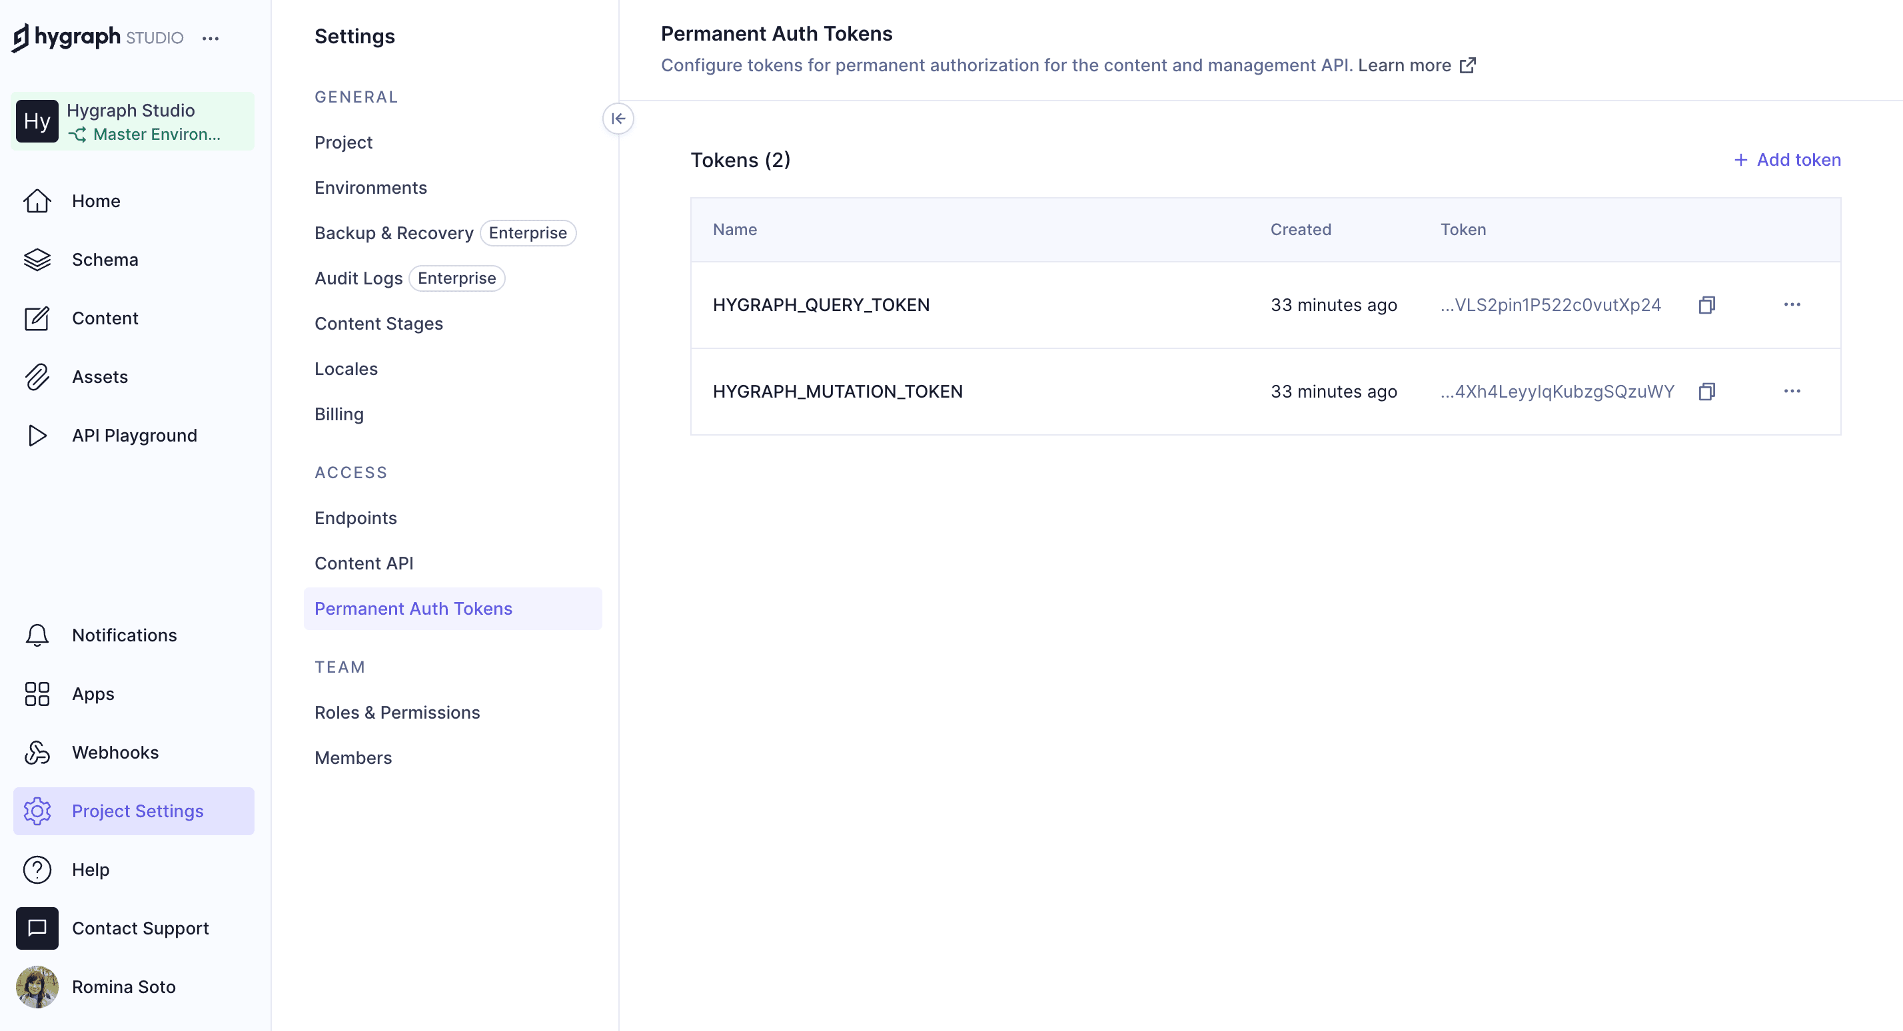Open actions menu for HYGRAPH_QUERY_TOKEN
1903x1031 pixels.
coord(1794,304)
